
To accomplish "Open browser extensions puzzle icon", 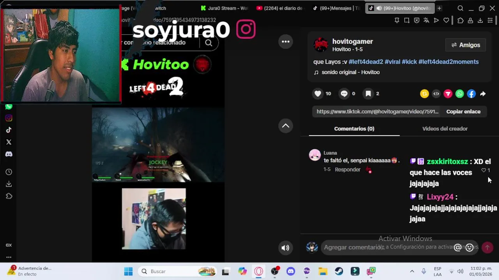I will coord(460,20).
